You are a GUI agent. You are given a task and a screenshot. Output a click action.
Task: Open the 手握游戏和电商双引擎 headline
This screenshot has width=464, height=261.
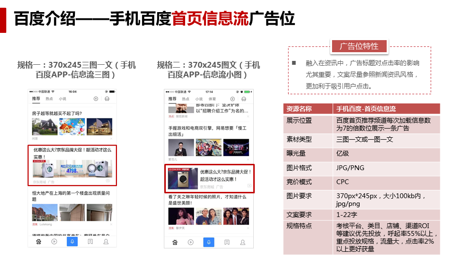(207, 131)
